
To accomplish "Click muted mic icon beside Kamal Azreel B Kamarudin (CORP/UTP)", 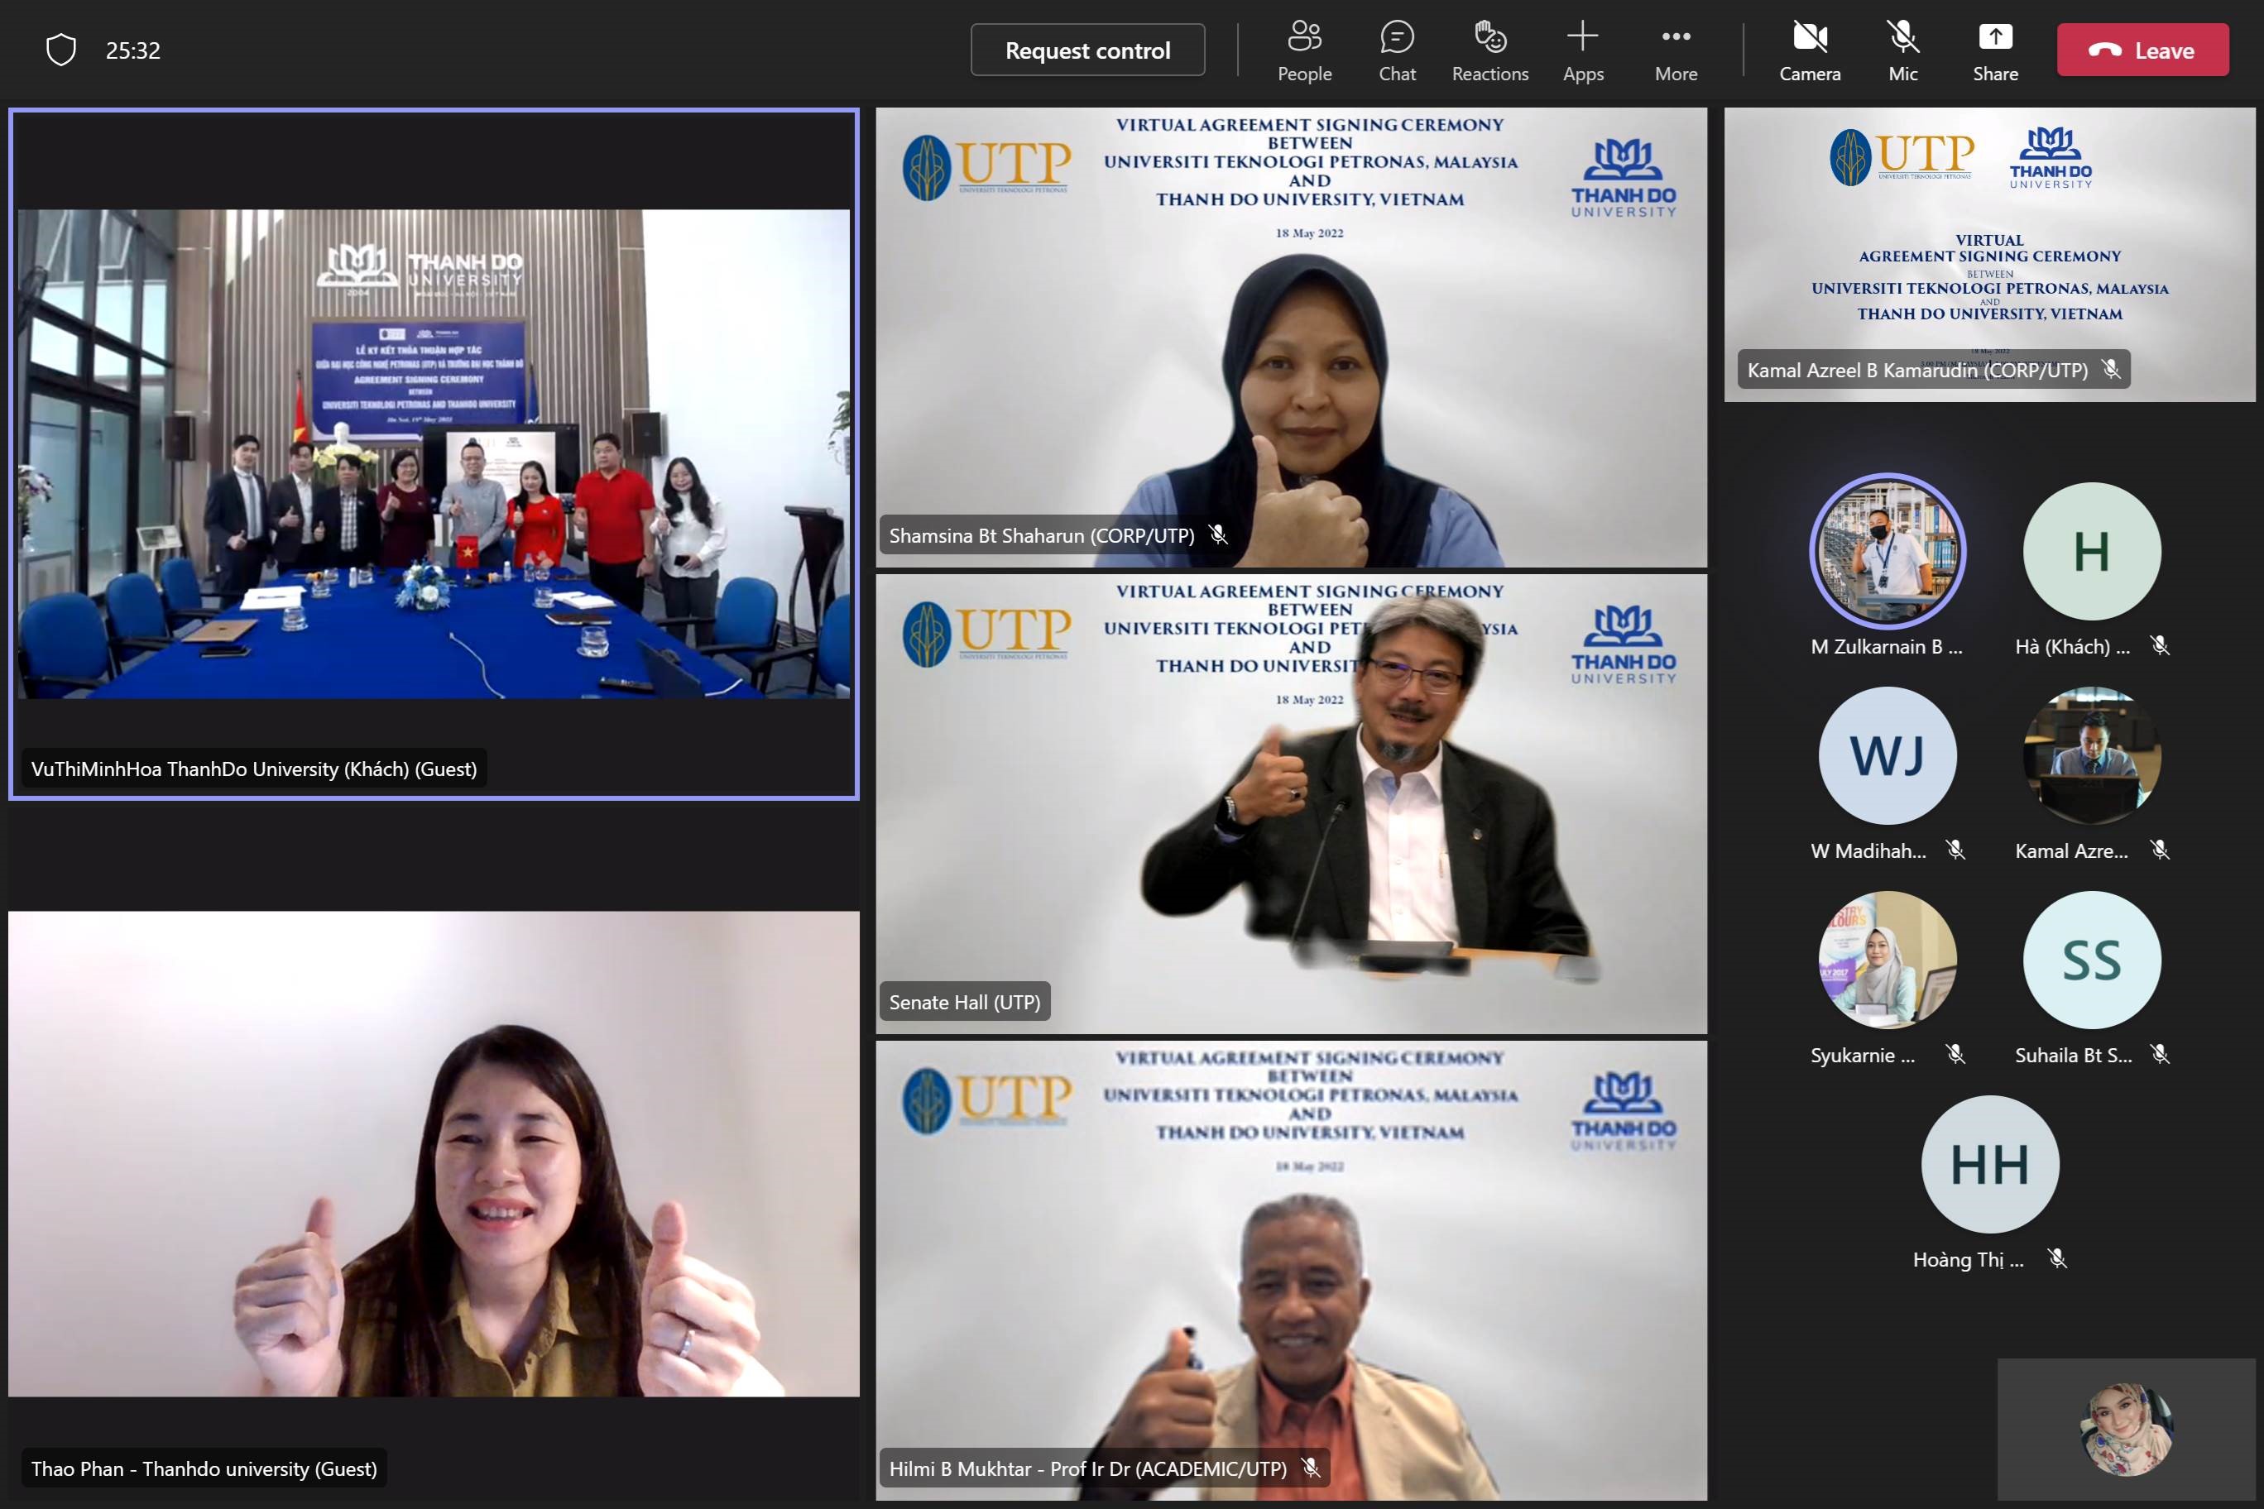I will click(x=2111, y=369).
